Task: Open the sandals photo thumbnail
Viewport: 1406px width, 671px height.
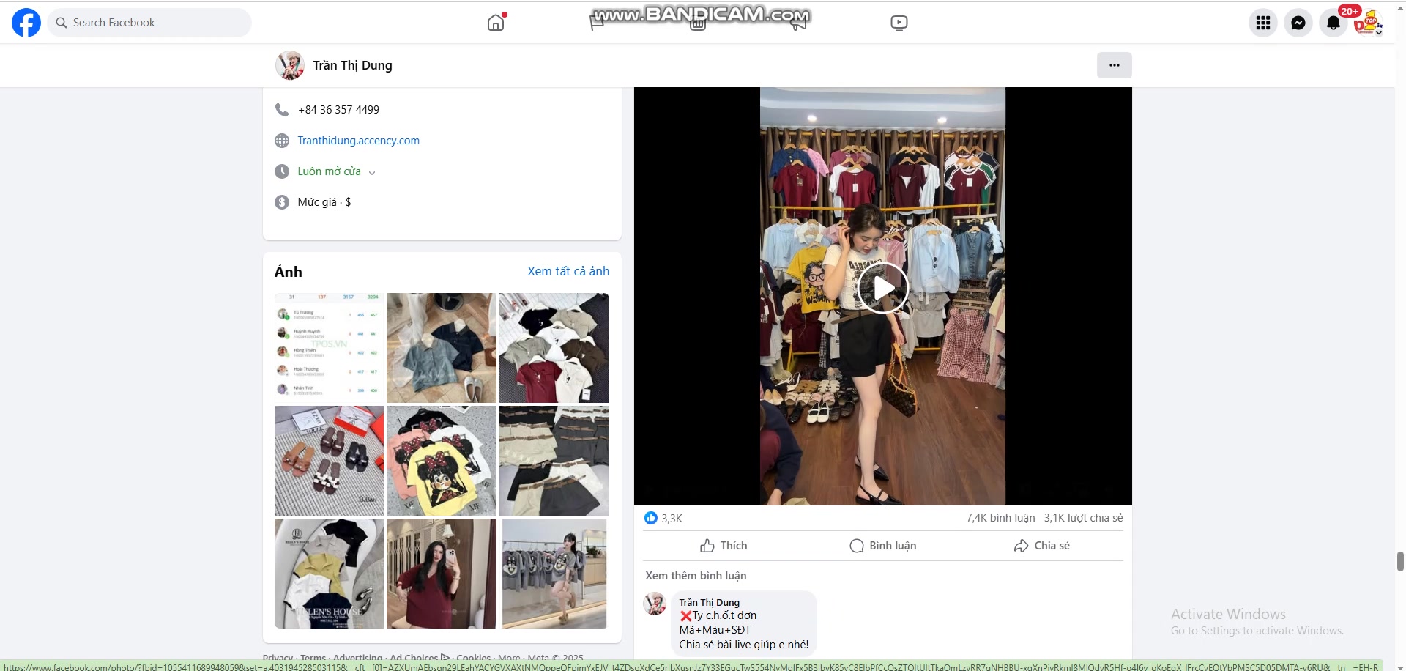Action: point(329,461)
